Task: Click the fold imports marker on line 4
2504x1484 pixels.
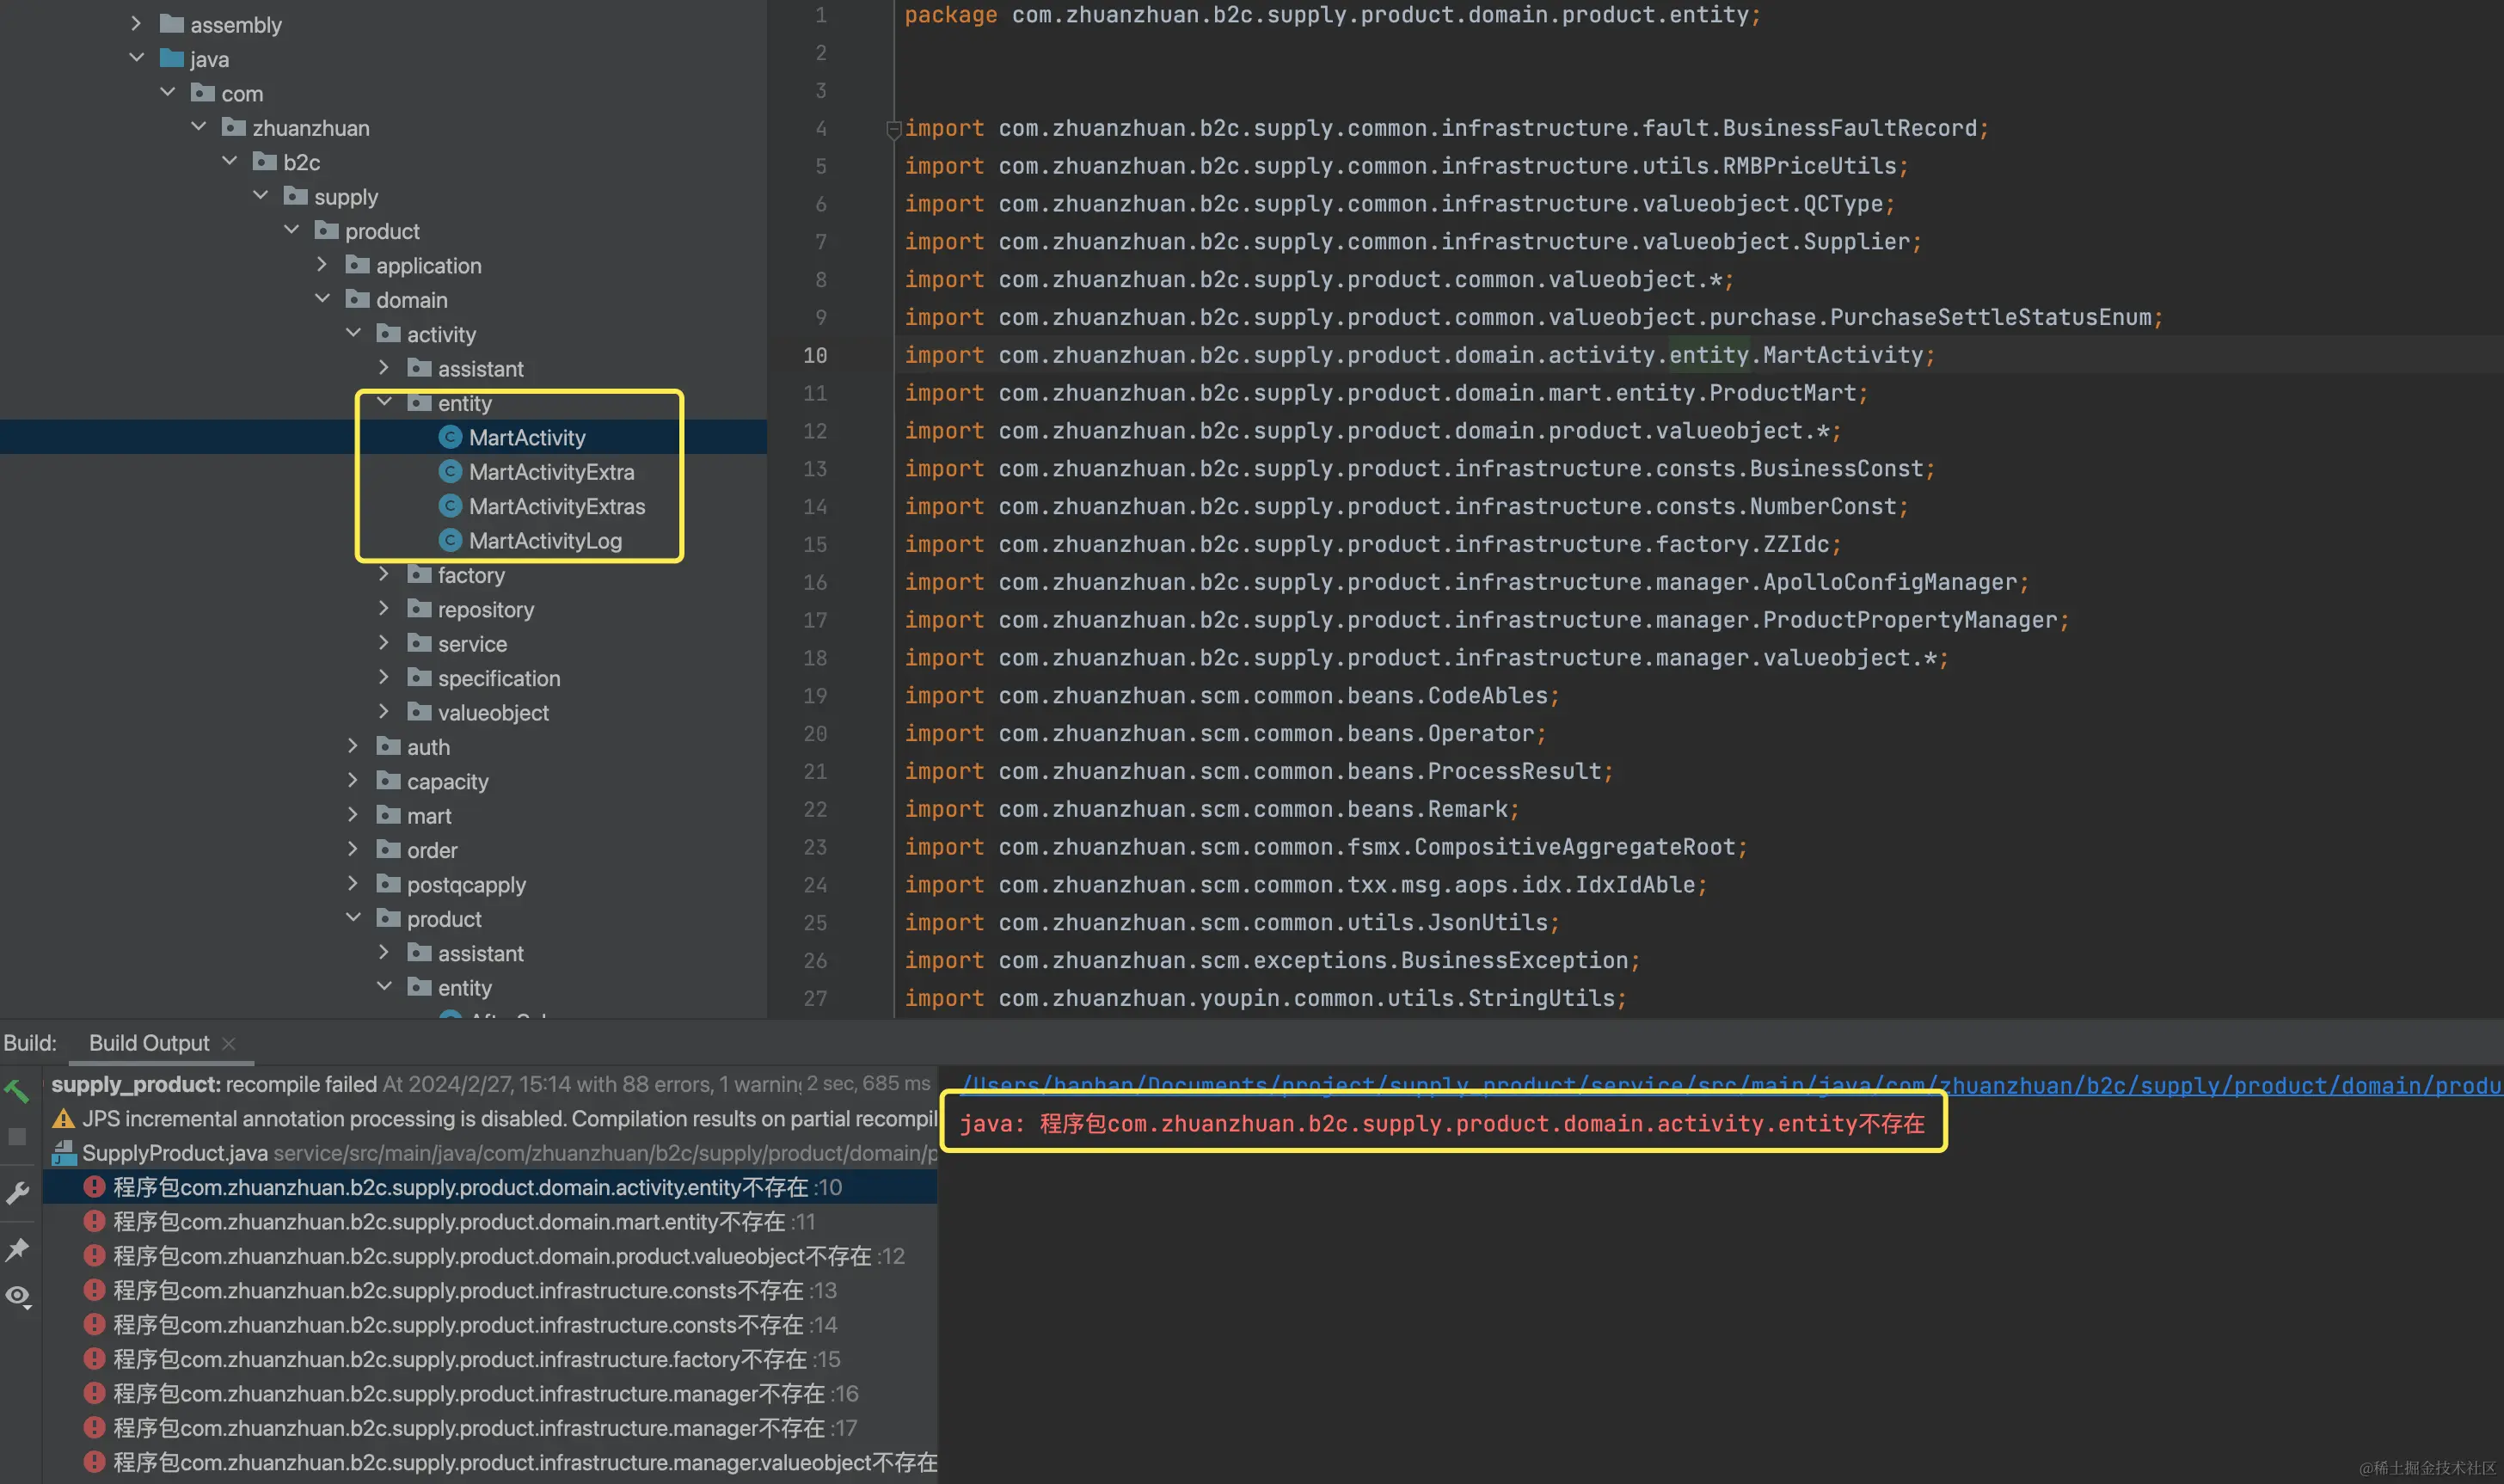Action: click(893, 129)
